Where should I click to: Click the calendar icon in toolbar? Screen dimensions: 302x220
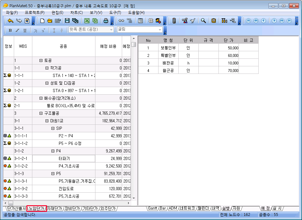[140, 21]
